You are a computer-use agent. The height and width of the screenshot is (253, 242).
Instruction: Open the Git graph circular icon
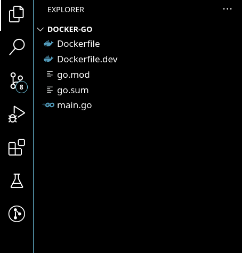(x=17, y=214)
